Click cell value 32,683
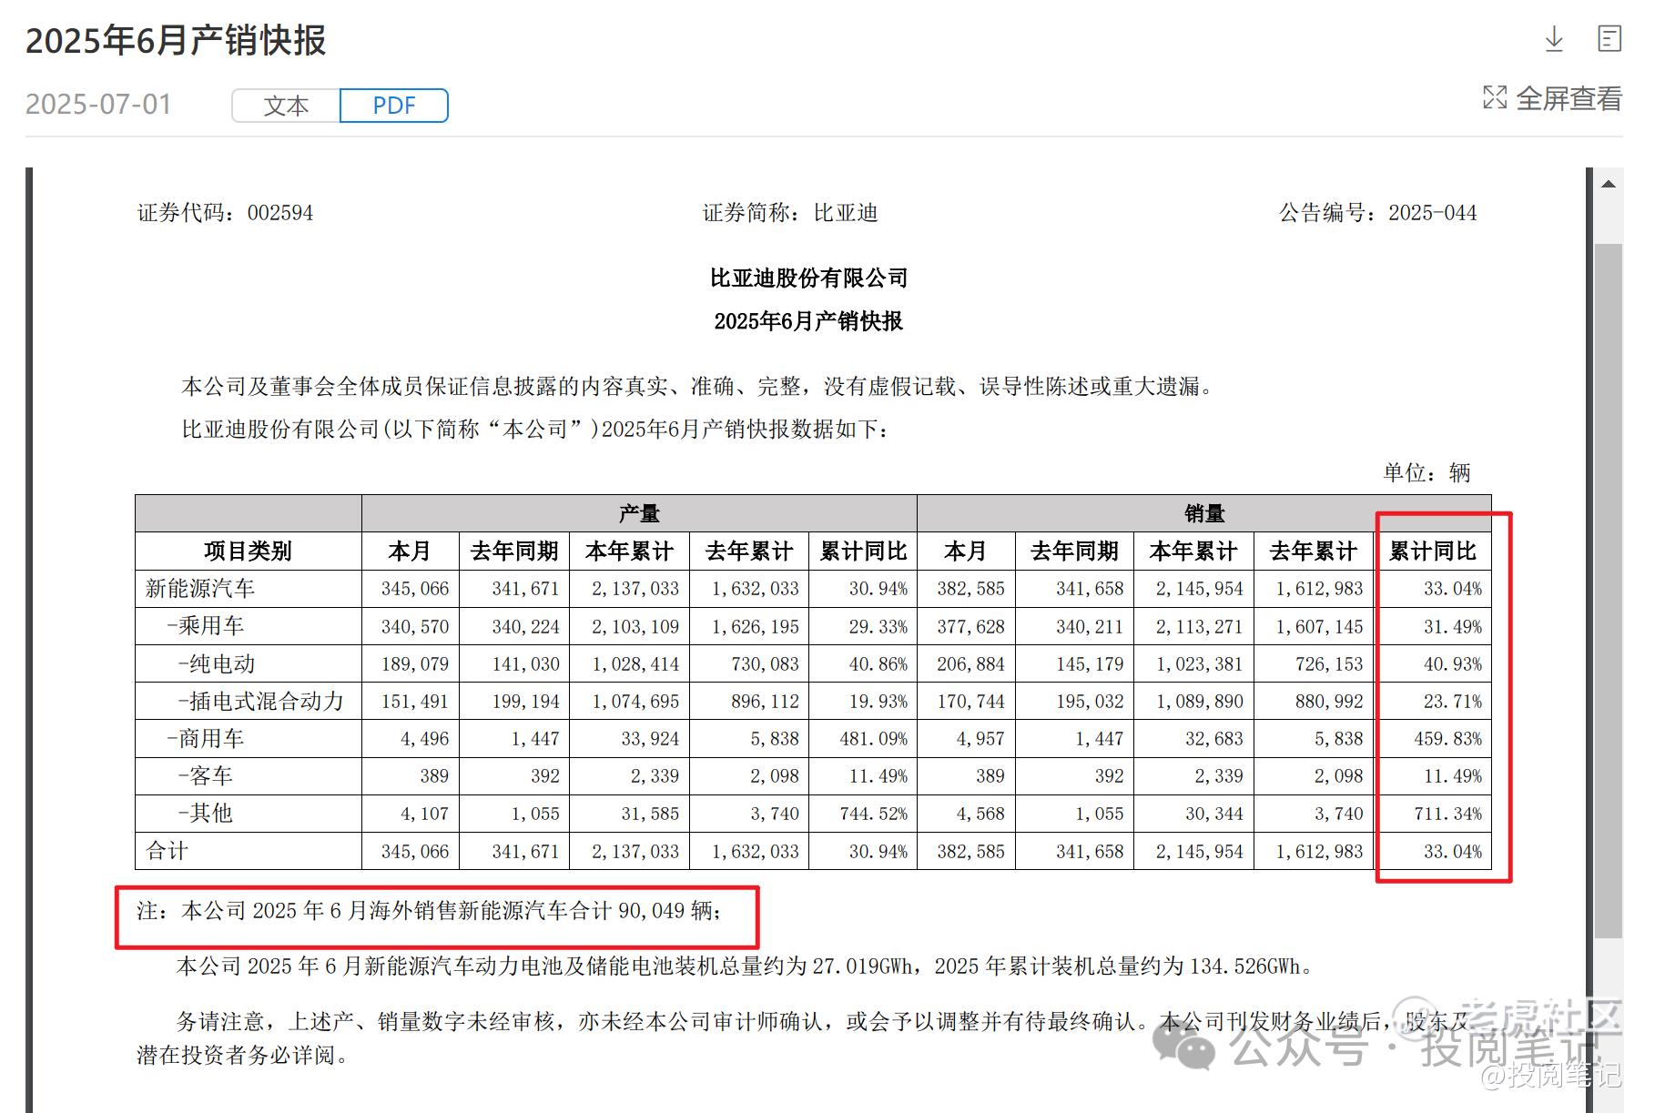 pos(1213,739)
